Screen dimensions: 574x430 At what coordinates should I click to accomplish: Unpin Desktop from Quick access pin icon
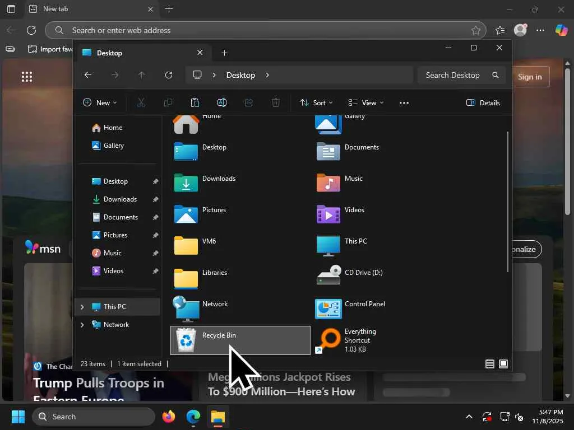click(x=155, y=181)
